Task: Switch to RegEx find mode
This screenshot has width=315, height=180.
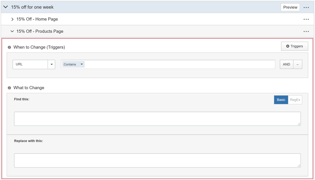Action: (x=295, y=100)
